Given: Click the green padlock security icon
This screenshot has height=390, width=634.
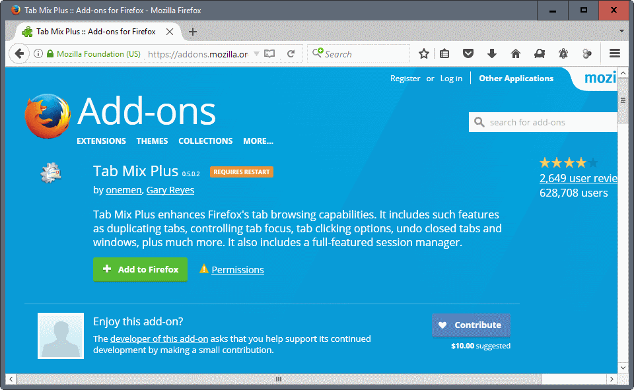Looking at the screenshot, I should click(x=50, y=53).
